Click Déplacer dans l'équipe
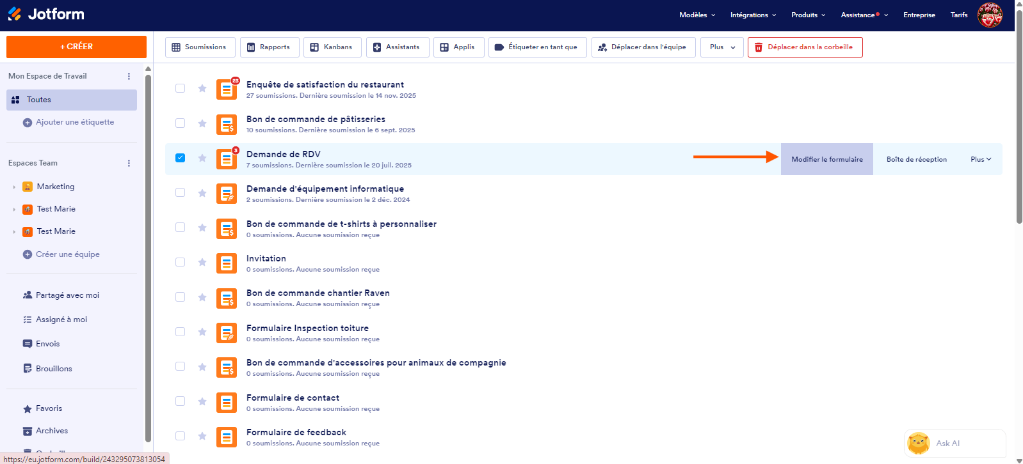Screen dimensions: 1023x464 (643, 47)
